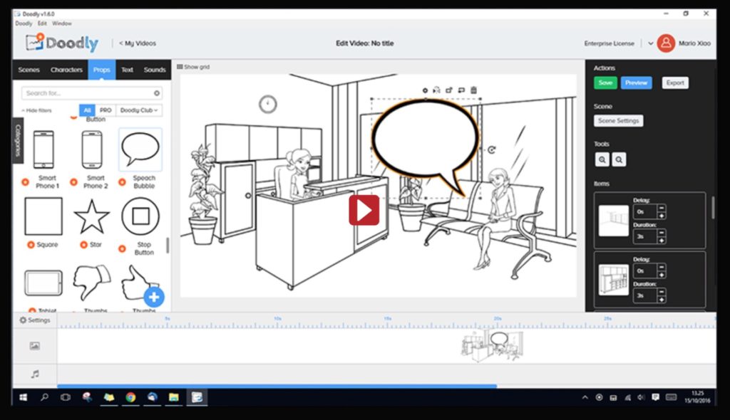730x420 pixels.
Task: Open Chrome from the taskbar
Action: [130, 397]
